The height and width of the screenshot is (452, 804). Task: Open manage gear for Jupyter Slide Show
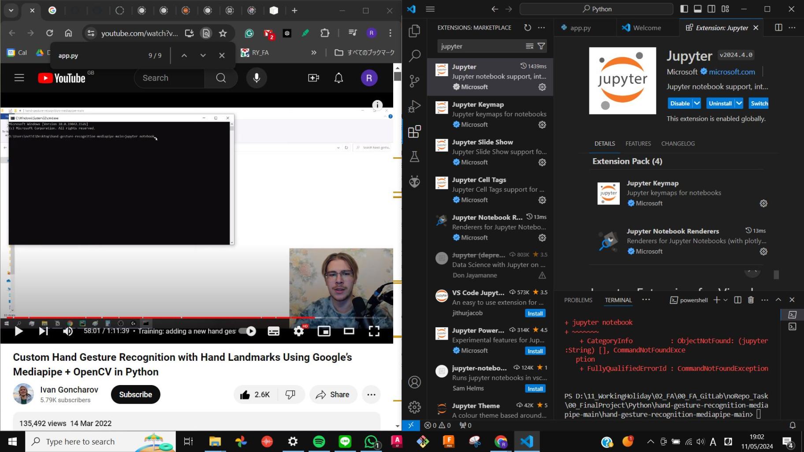(x=542, y=163)
